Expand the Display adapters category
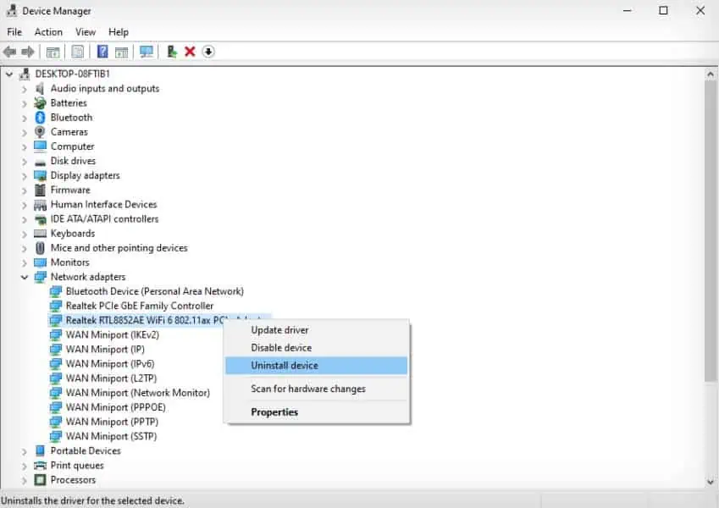719x508 pixels. [x=25, y=176]
